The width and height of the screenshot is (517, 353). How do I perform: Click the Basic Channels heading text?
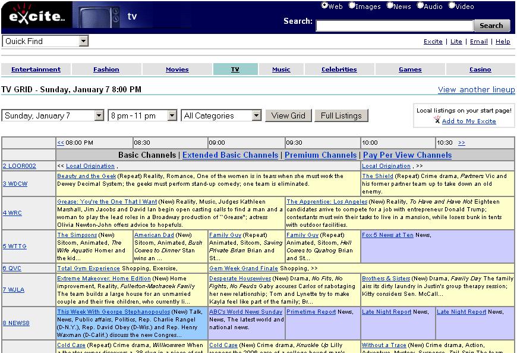pos(147,155)
